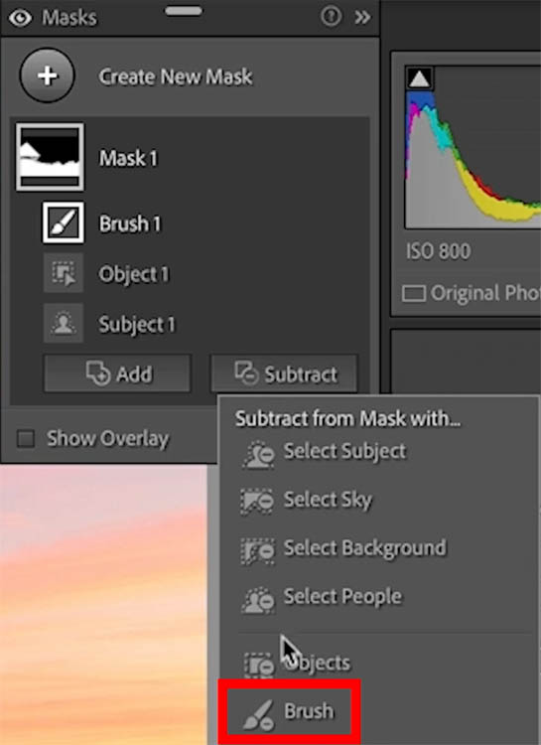Choose Brush in the subtract menu
541x745 pixels.
pyautogui.click(x=289, y=712)
